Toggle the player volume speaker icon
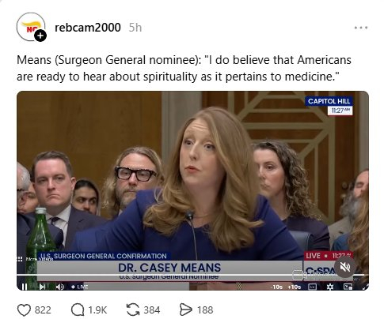Screen dimensions: 384x319 (x=60, y=287)
